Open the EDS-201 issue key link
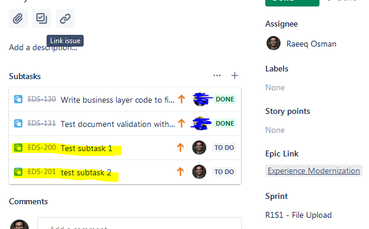Image resolution: width=369 pixels, height=229 pixels. pyautogui.click(x=42, y=172)
